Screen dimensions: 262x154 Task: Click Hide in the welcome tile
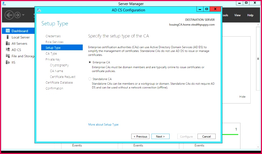[242, 97]
